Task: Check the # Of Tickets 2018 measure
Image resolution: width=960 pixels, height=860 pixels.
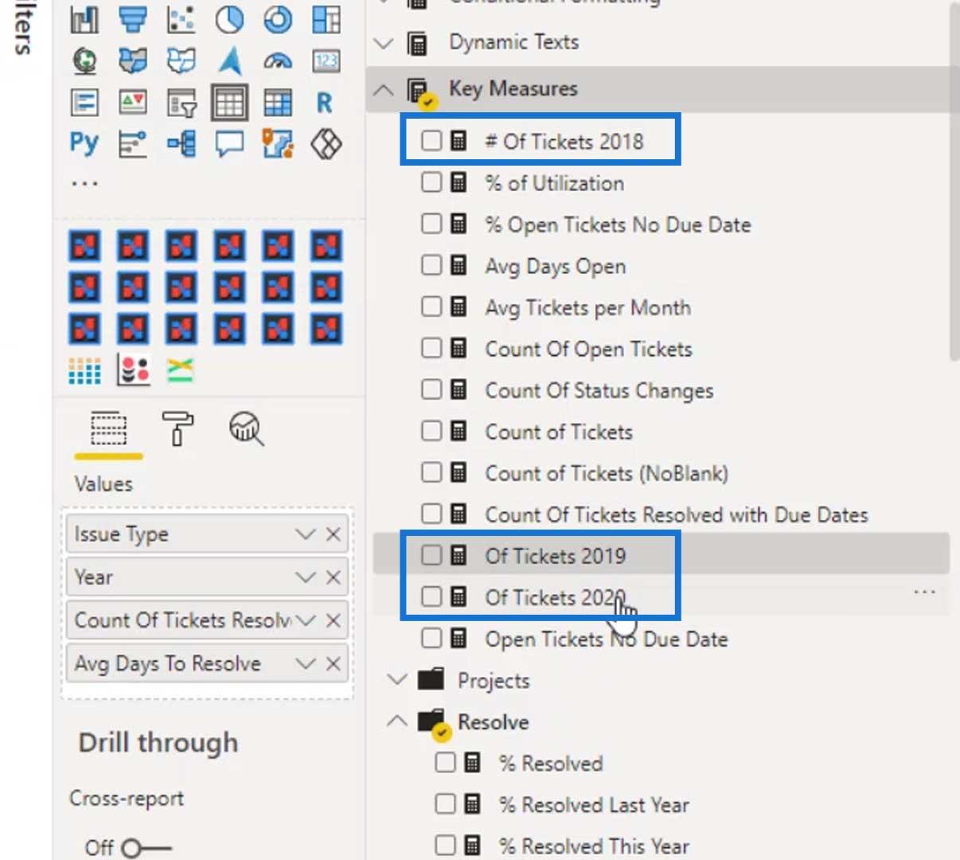Action: click(431, 141)
